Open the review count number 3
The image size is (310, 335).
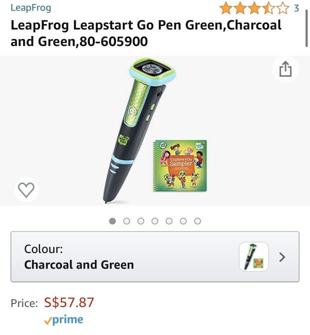[x=297, y=8]
